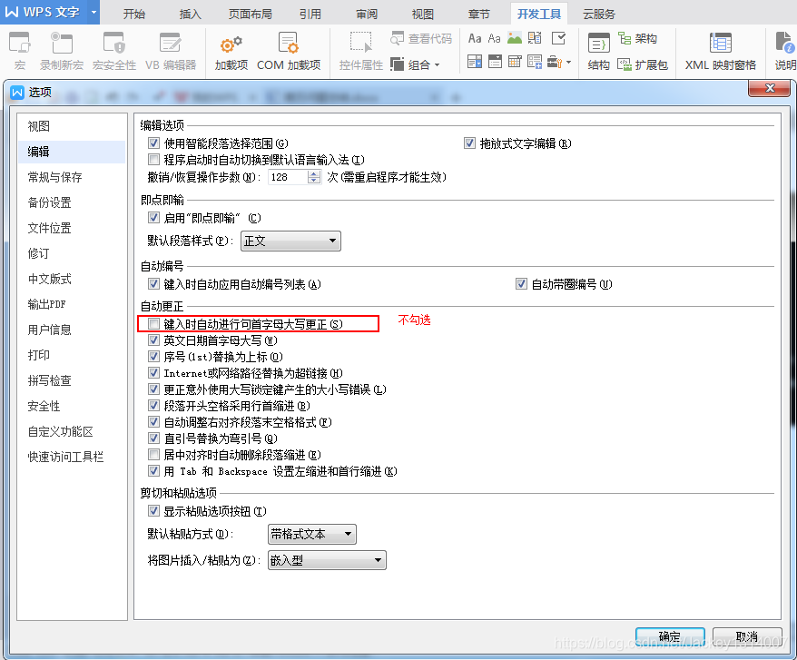Screen dimensions: 797x660
Task: Open the 页面布局 ribbon tab
Action: click(x=250, y=15)
